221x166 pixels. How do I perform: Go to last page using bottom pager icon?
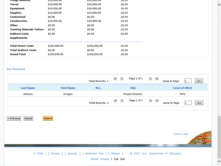tap(157, 100)
